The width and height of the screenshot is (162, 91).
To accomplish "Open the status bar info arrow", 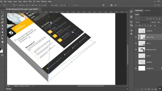I will tap(33, 86).
